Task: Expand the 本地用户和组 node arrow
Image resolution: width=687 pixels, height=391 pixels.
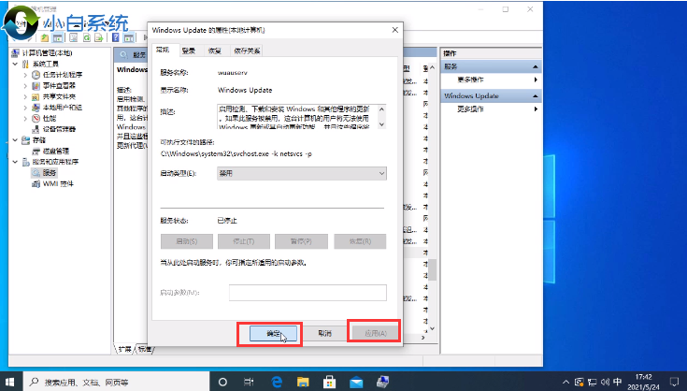Action: (x=25, y=108)
